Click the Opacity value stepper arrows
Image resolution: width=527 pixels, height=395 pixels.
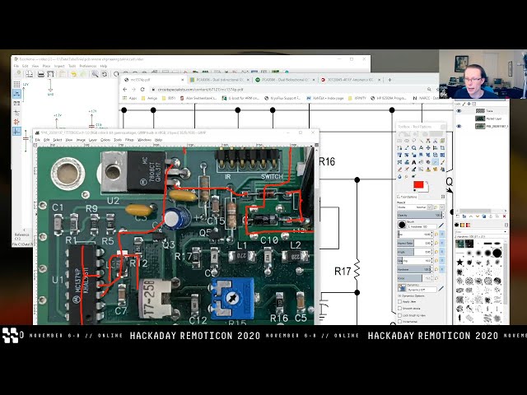[444, 216]
